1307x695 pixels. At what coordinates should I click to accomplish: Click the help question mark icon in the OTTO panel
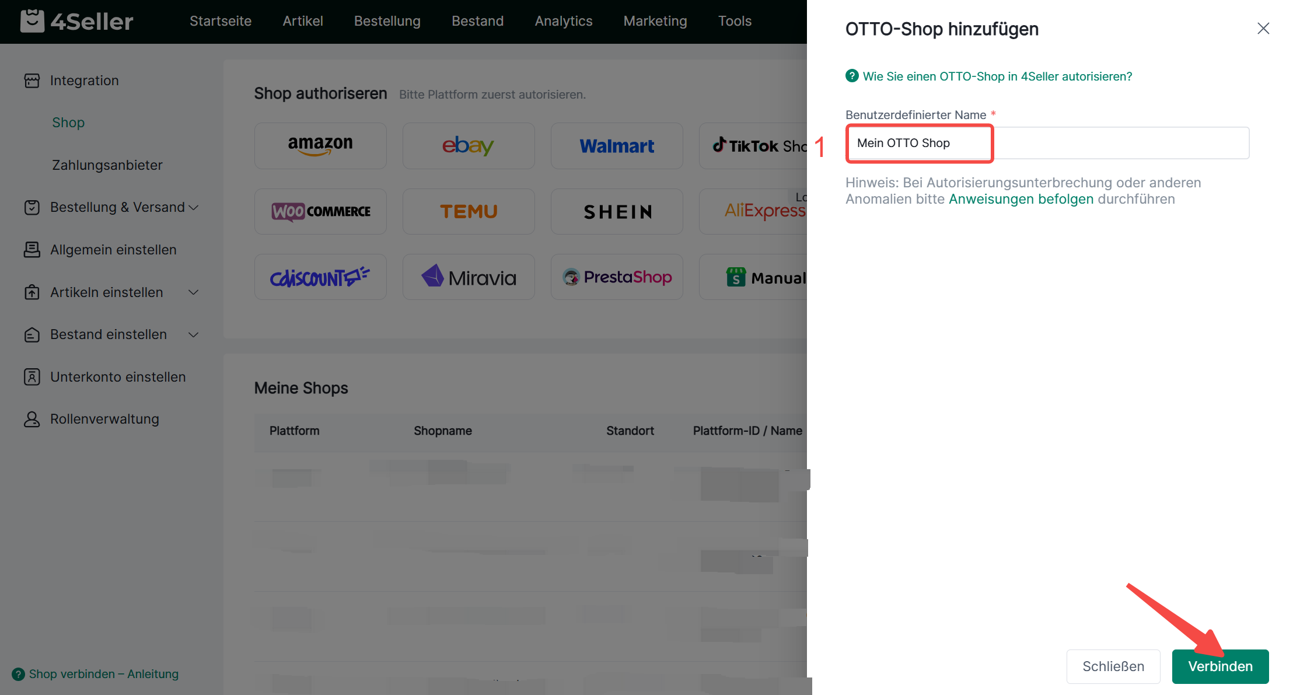click(852, 76)
